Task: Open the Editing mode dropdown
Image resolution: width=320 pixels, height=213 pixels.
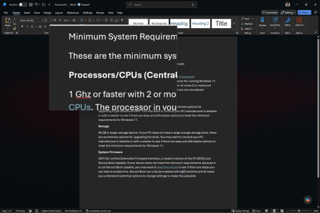Action: click(x=288, y=12)
